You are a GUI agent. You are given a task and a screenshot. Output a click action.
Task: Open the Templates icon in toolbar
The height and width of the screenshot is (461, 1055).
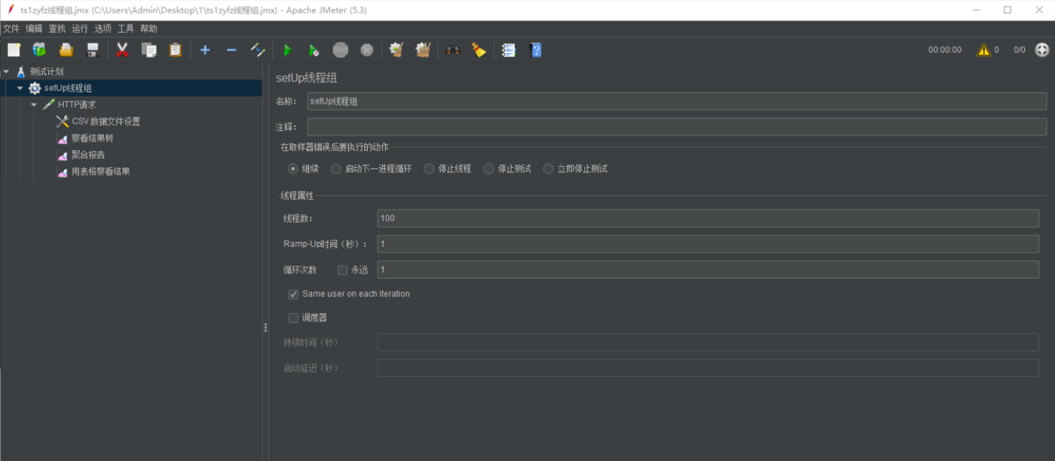(39, 50)
